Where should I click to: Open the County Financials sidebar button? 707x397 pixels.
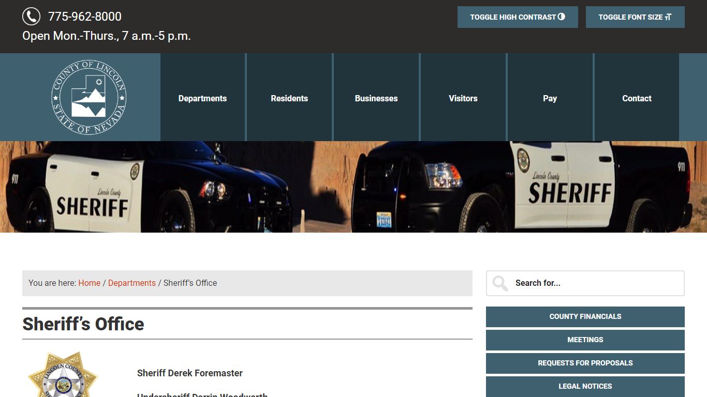tap(585, 316)
